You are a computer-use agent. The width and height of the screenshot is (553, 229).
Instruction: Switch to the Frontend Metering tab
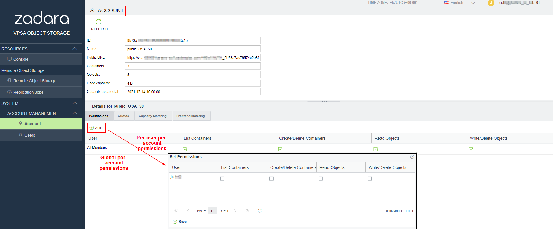[x=191, y=116]
